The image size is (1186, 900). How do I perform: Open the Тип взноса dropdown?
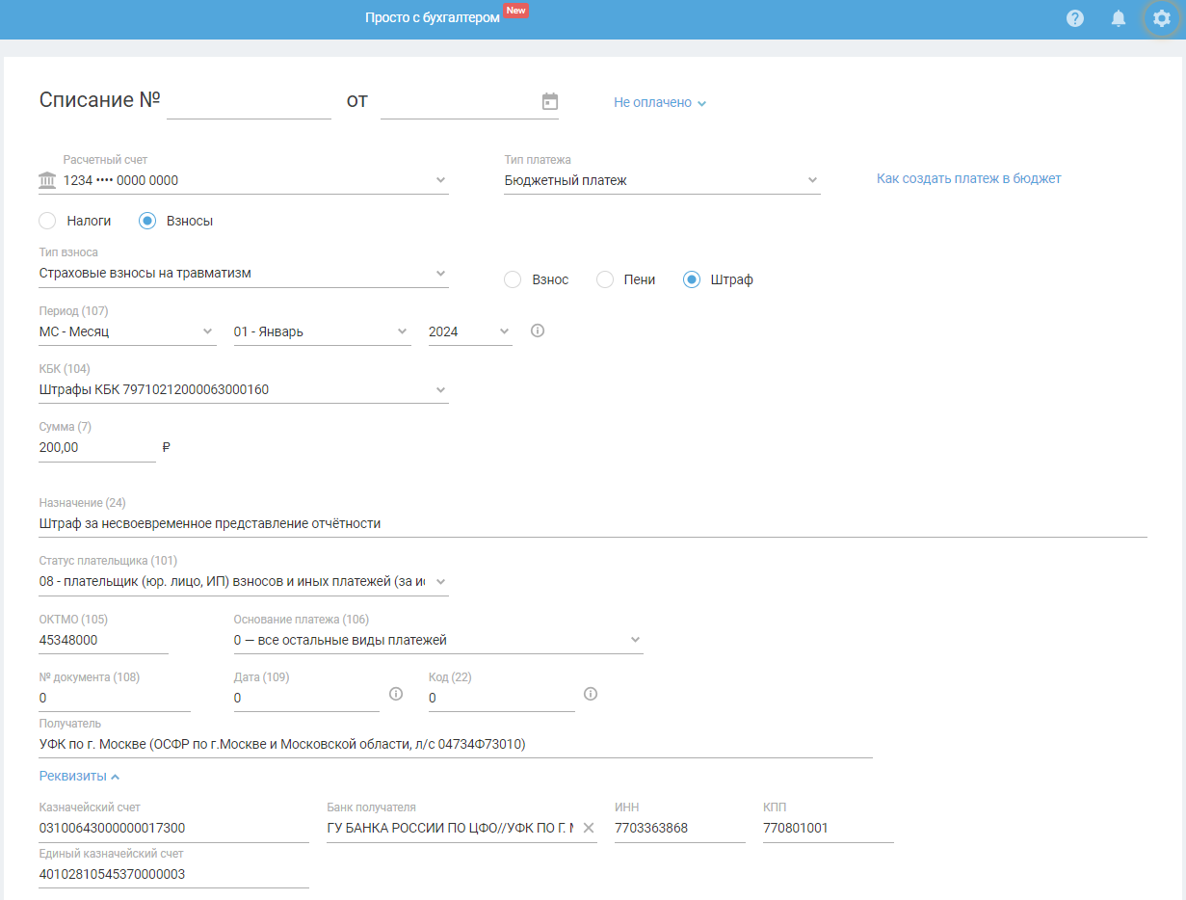pyautogui.click(x=244, y=273)
